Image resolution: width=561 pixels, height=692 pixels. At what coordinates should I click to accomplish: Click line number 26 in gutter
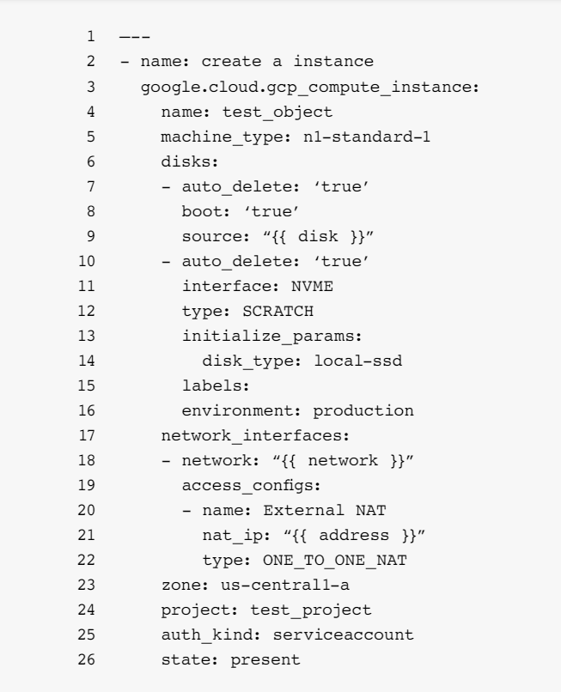[87, 659]
